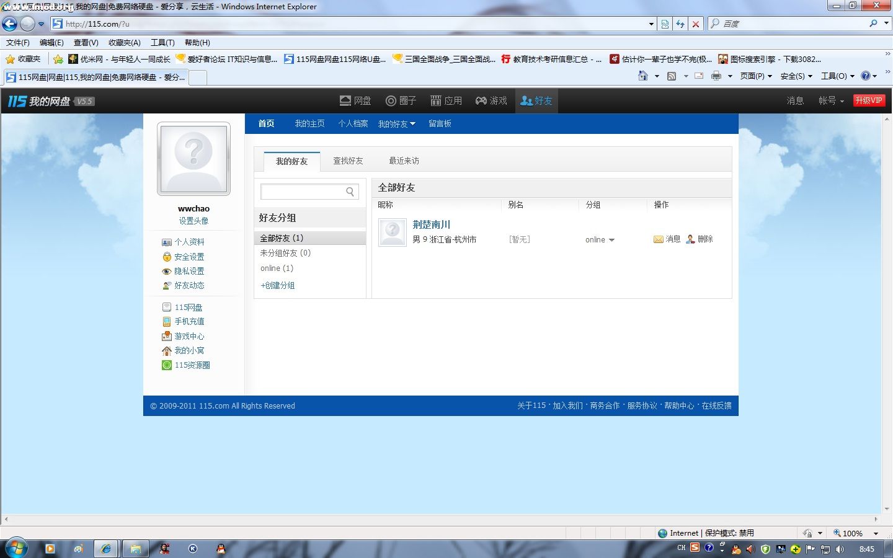Viewport: 893px width, 558px height.
Task: Open the 网盘 section in top navigation
Action: click(355, 100)
